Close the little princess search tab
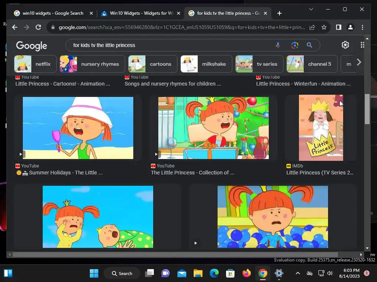The width and height of the screenshot is (377, 282). [x=265, y=13]
